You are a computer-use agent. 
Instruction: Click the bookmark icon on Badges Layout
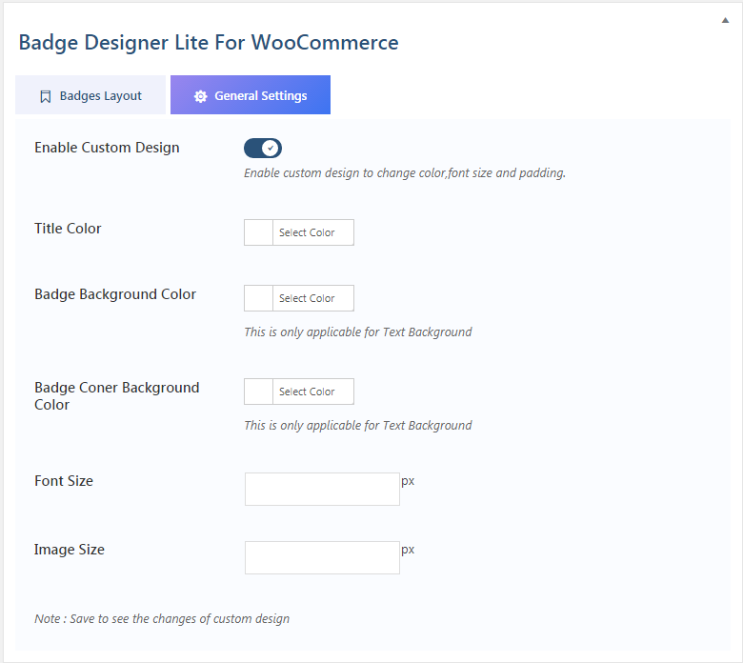tap(45, 96)
